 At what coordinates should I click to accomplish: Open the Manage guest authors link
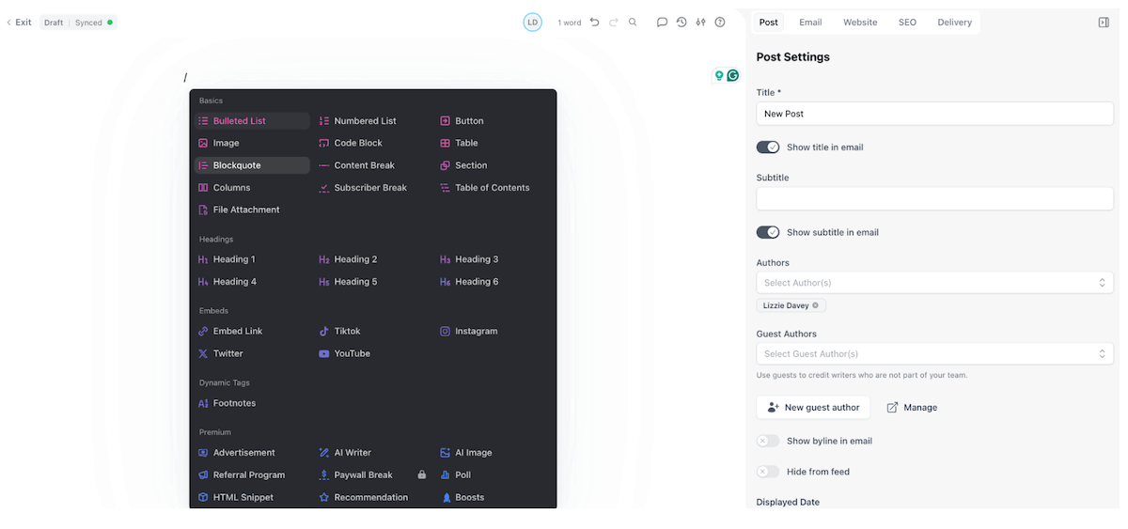click(x=912, y=408)
